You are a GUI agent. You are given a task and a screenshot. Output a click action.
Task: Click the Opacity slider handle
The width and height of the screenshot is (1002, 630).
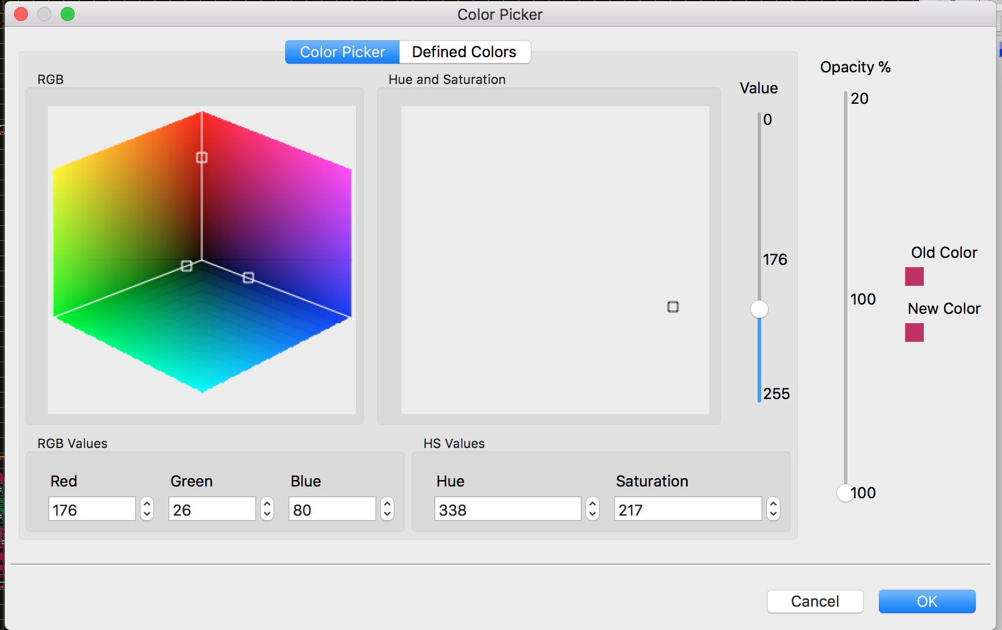(x=845, y=493)
